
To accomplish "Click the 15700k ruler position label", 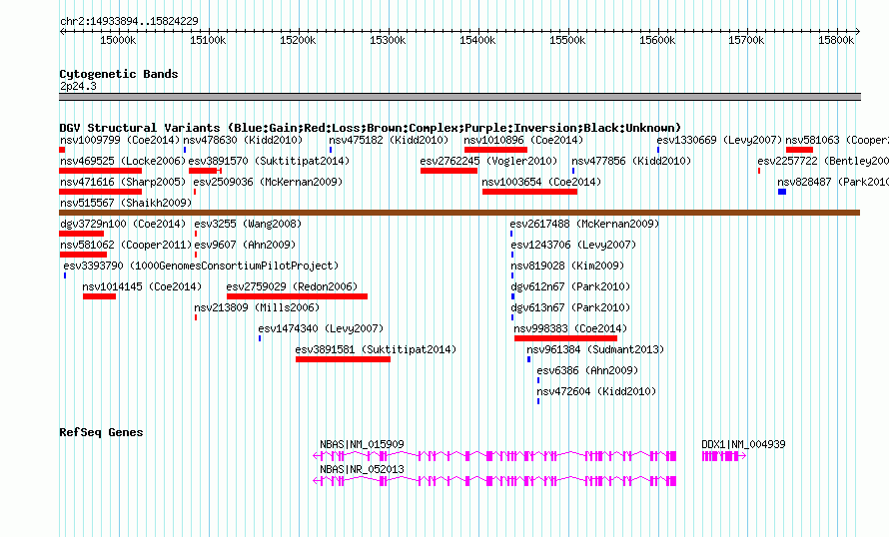I will 746,40.
